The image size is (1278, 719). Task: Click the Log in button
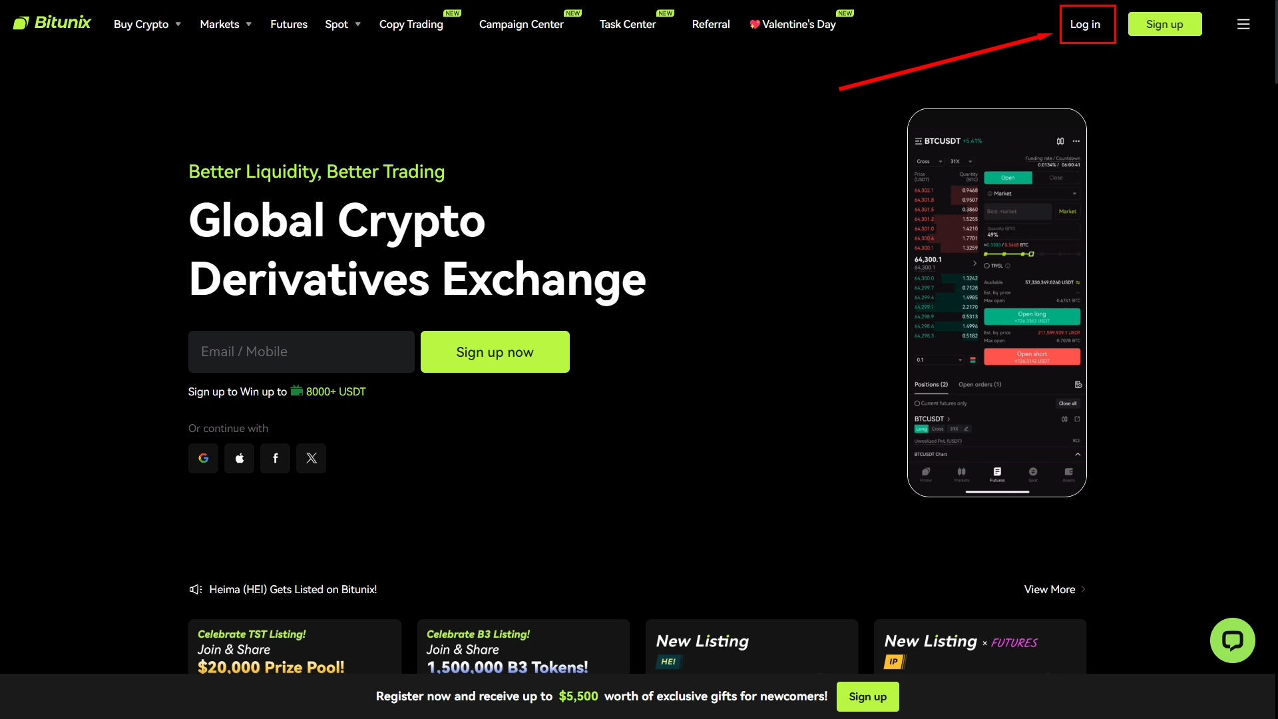1086,24
